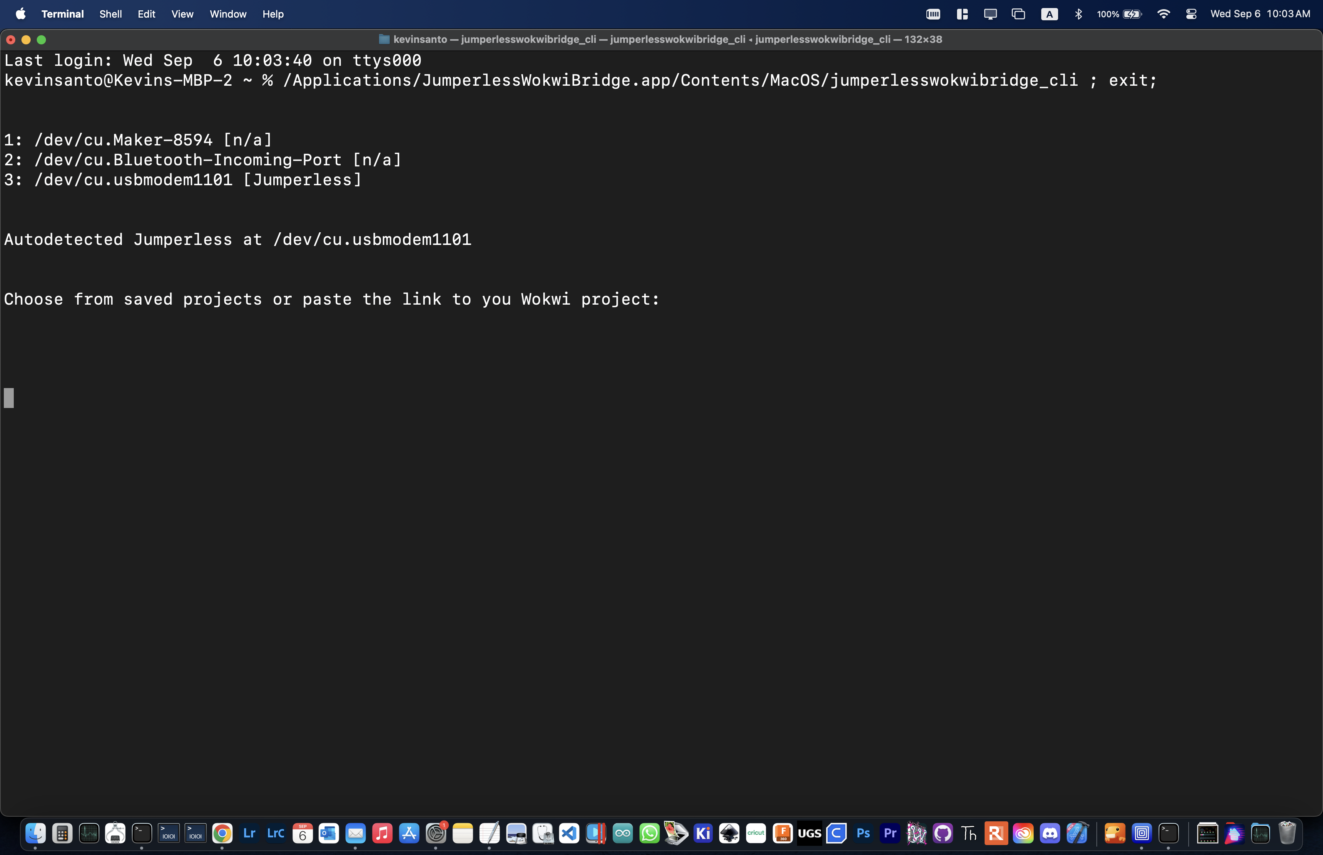Open the Window menu in menu bar
The width and height of the screenshot is (1323, 855).
(x=228, y=14)
